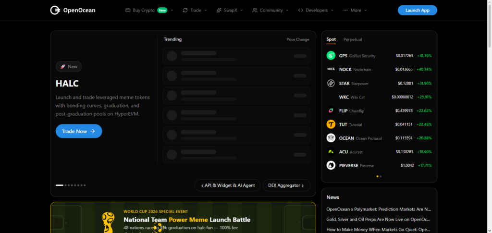The height and width of the screenshot is (233, 492).
Task: Click the OCEAN Ocean Protocol token icon
Action: 331,138
